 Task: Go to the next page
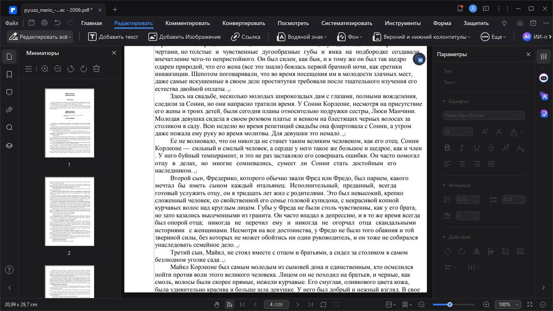[298, 305]
